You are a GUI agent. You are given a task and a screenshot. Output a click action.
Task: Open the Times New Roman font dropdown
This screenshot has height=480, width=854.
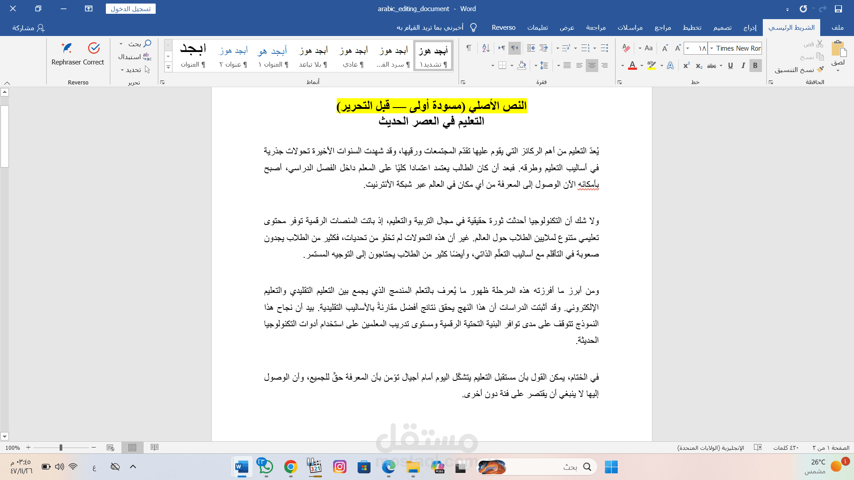[x=711, y=48]
